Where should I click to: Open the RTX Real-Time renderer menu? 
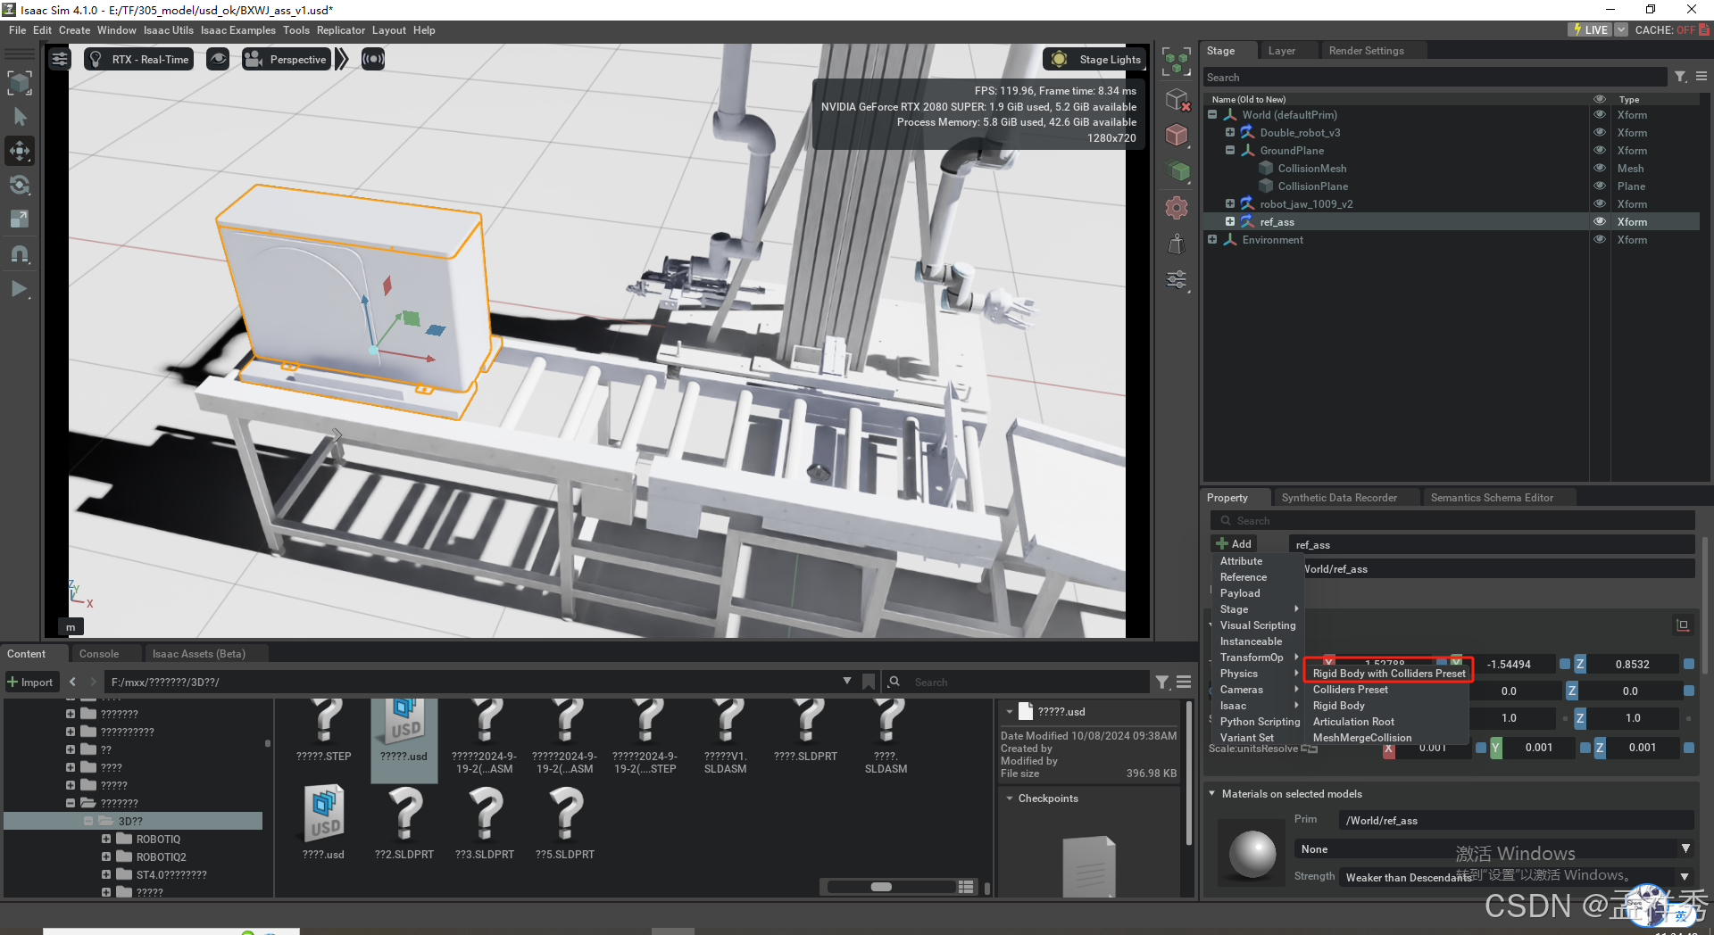(139, 60)
